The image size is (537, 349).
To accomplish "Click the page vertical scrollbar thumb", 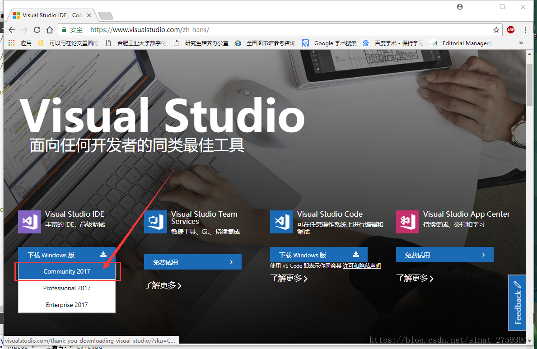I will point(529,84).
